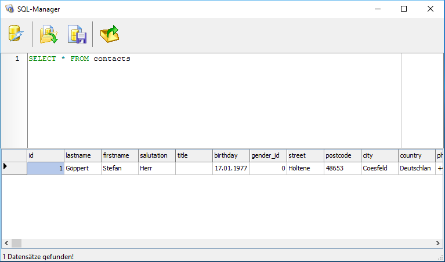
Task: Run the SQL query with the lightning database icon
Action: pyautogui.click(x=16, y=35)
